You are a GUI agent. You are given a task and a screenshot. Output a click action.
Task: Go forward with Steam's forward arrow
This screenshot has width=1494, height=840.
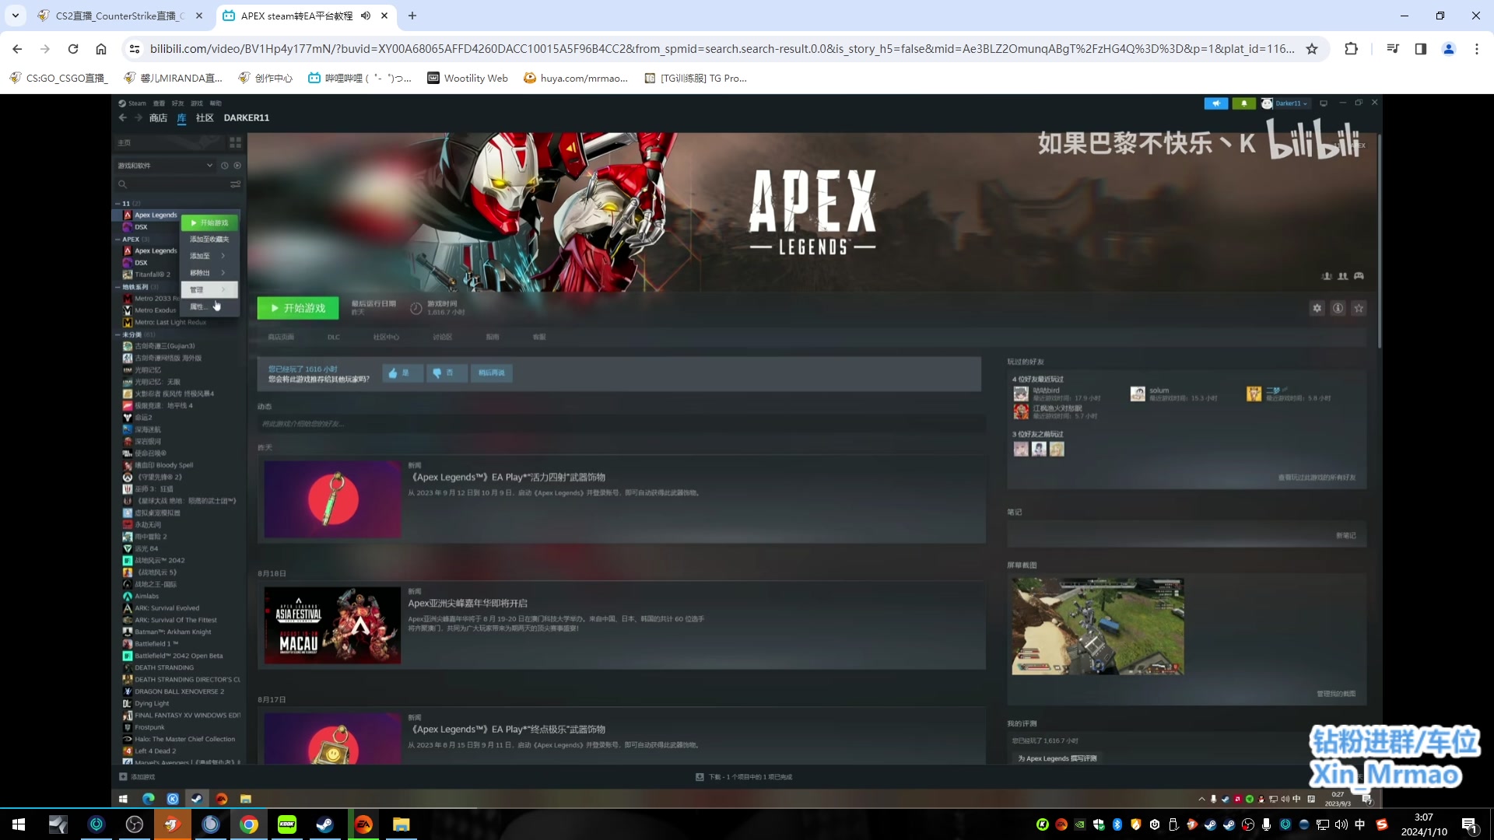139,117
